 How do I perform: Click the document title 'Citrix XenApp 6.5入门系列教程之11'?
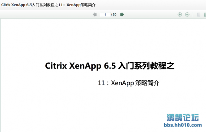pos(32,5)
